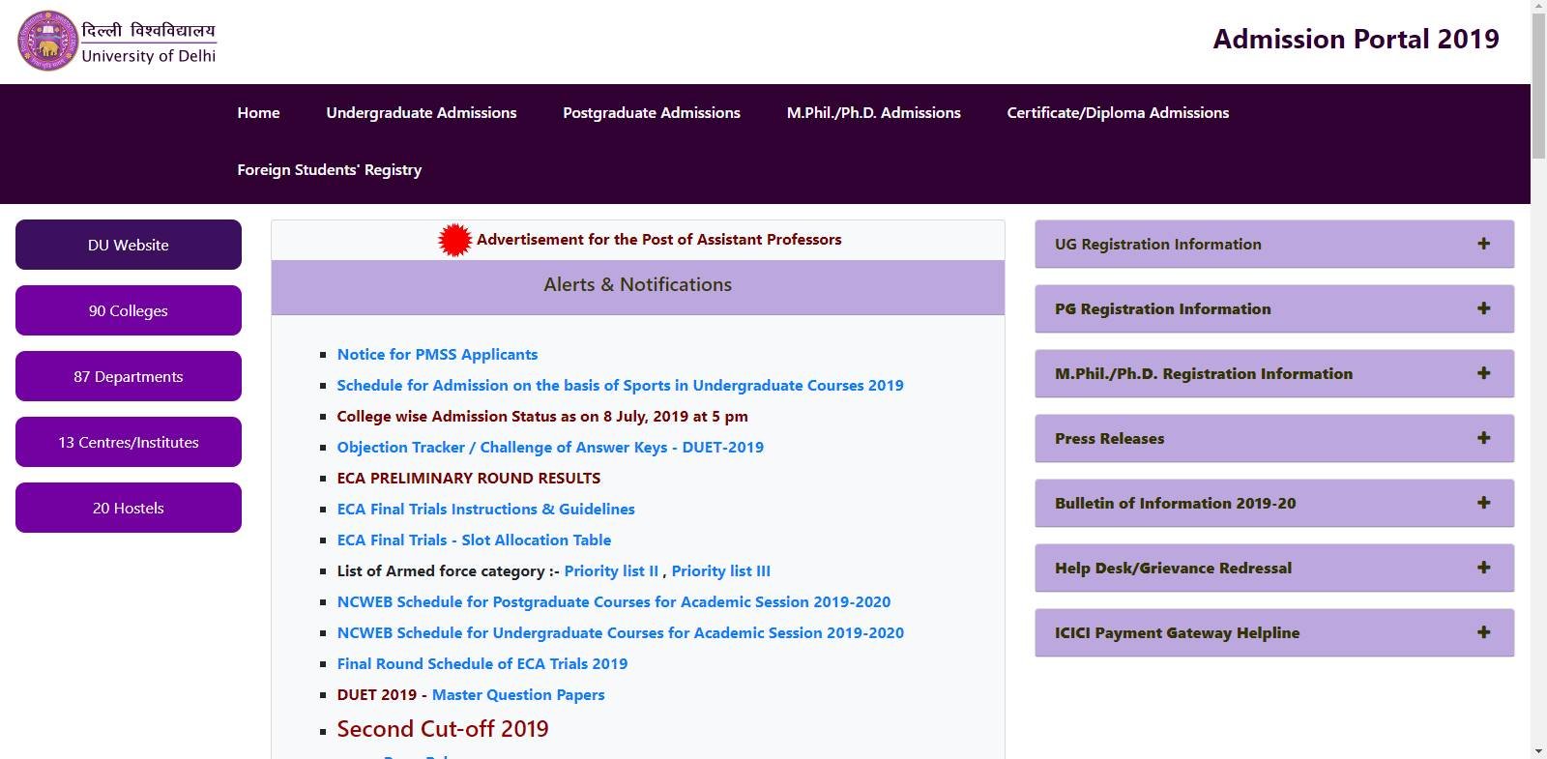
Task: Click the red starburst icon beside the advertisement
Action: click(454, 240)
